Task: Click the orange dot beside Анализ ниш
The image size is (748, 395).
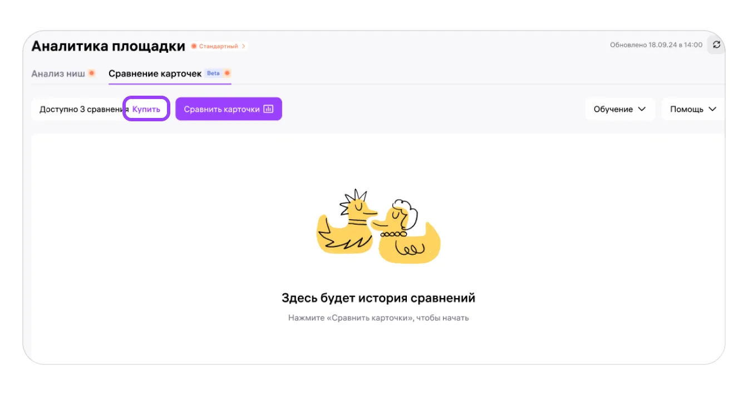Action: point(92,73)
